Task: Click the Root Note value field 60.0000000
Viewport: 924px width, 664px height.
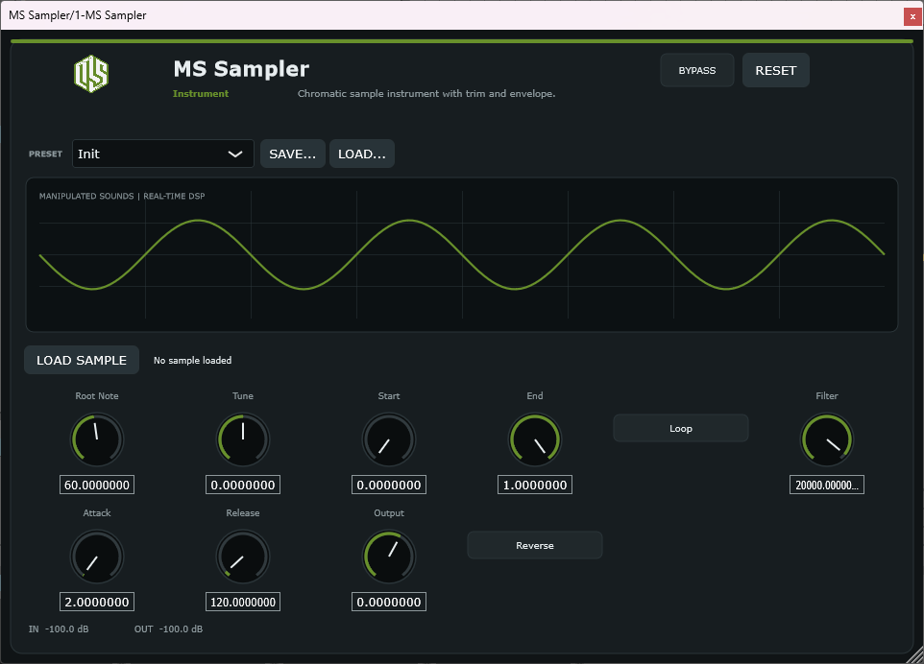Action: pyautogui.click(x=97, y=485)
